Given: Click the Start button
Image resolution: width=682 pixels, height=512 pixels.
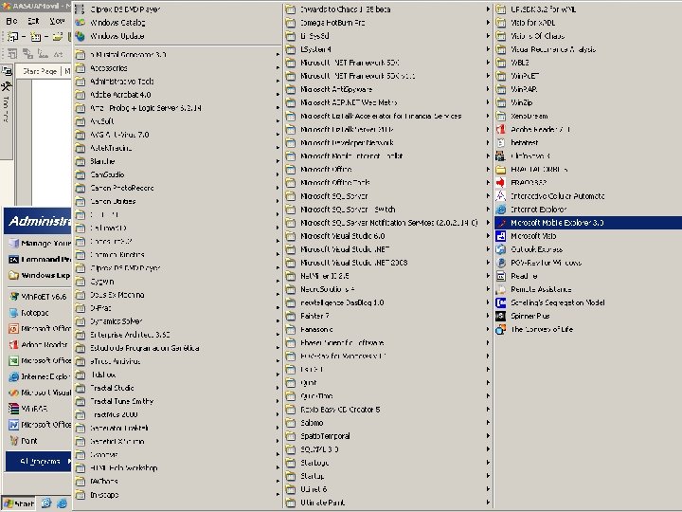Looking at the screenshot, I should pyautogui.click(x=18, y=503).
